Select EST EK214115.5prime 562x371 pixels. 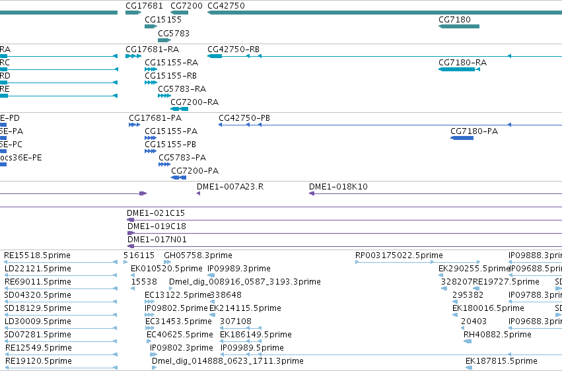click(x=245, y=308)
